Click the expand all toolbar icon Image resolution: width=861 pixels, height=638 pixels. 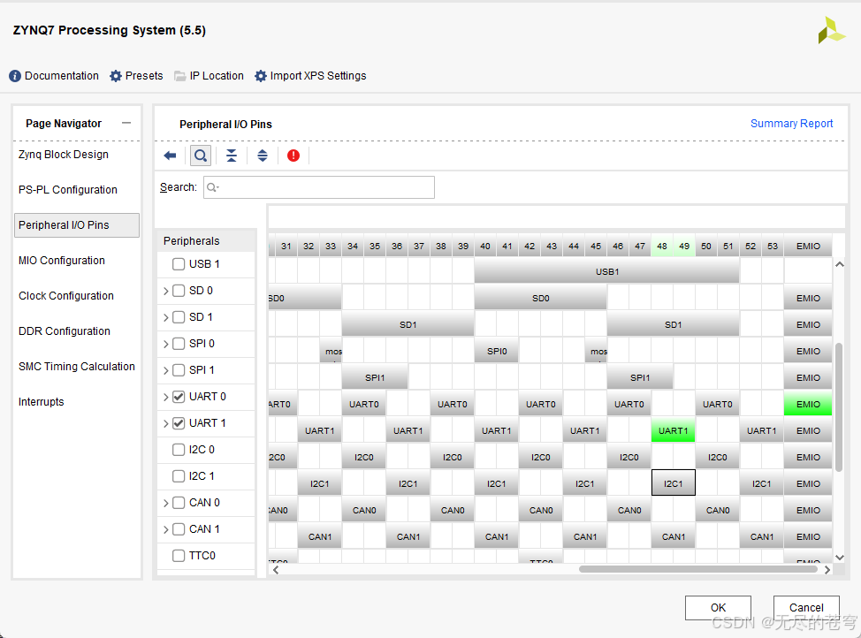[x=263, y=156]
